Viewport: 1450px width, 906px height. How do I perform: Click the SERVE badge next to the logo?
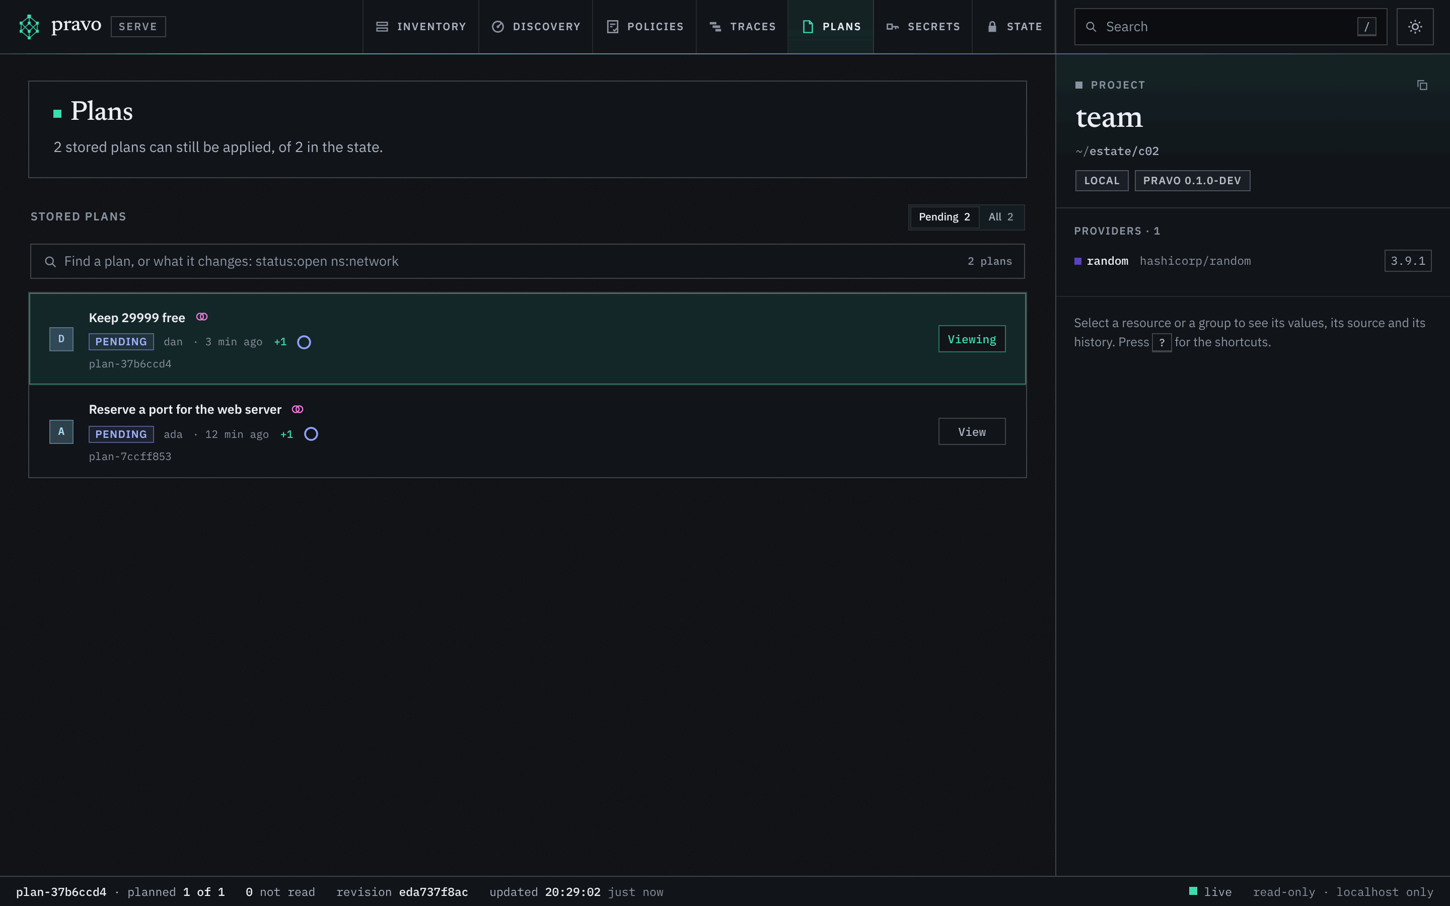coord(138,26)
